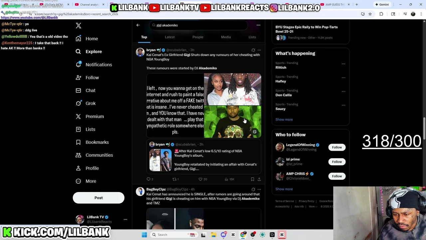Viewport: 426px width, 240px height.
Task: Follow izi prime
Action: point(337,162)
